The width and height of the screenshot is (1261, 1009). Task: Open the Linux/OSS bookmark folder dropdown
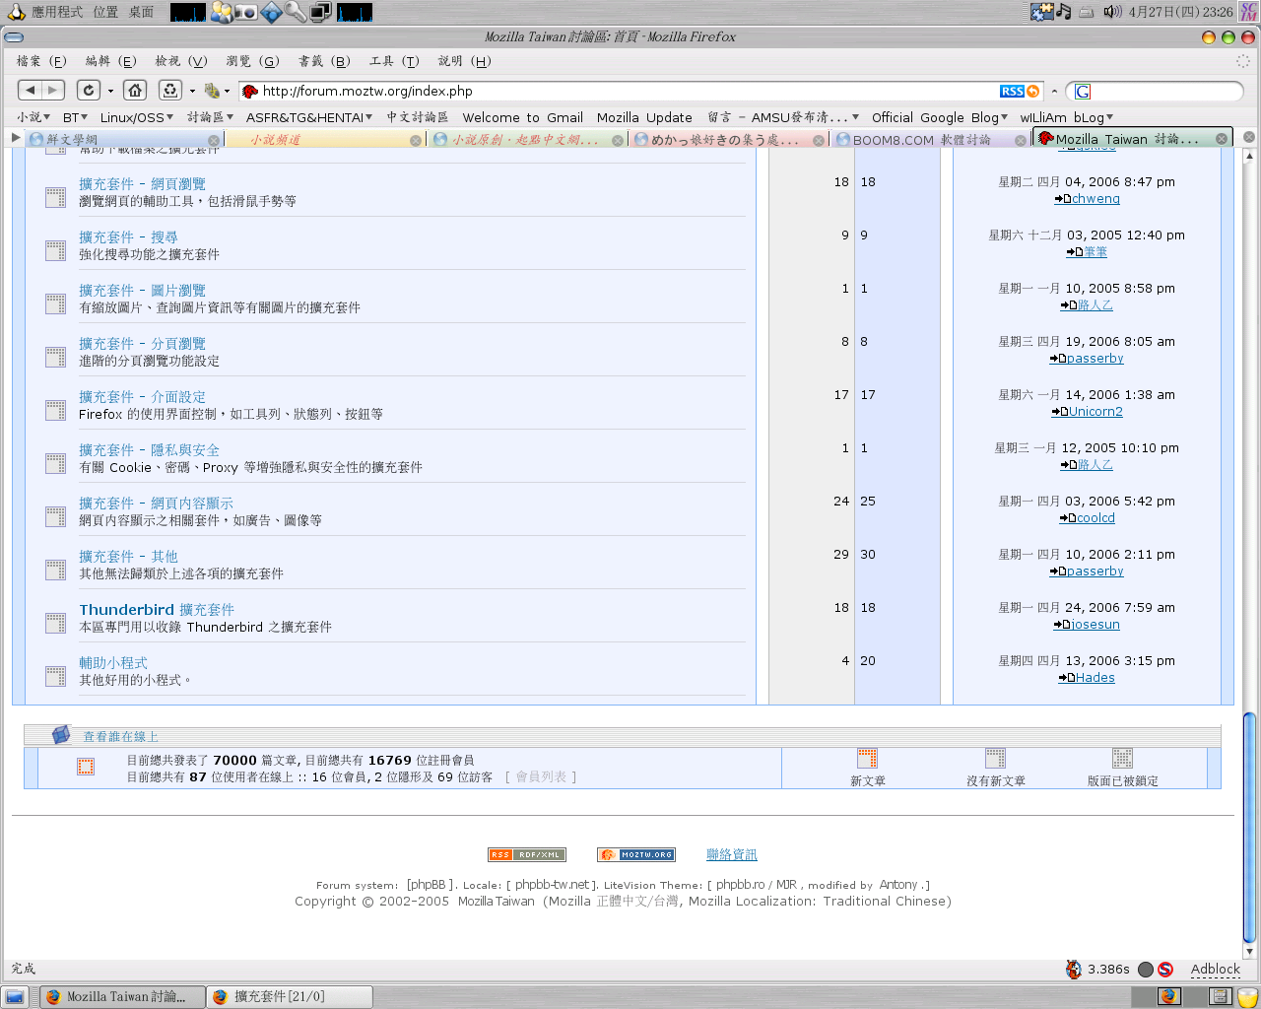137,117
